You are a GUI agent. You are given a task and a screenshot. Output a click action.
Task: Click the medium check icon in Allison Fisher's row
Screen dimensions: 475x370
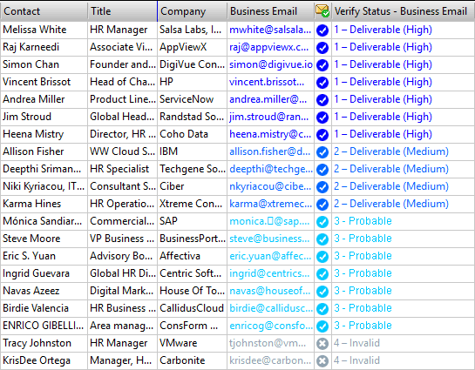point(322,151)
